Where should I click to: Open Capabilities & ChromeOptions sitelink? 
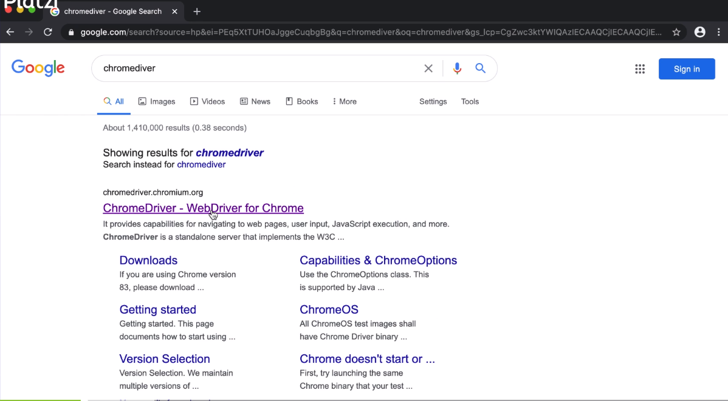click(378, 260)
